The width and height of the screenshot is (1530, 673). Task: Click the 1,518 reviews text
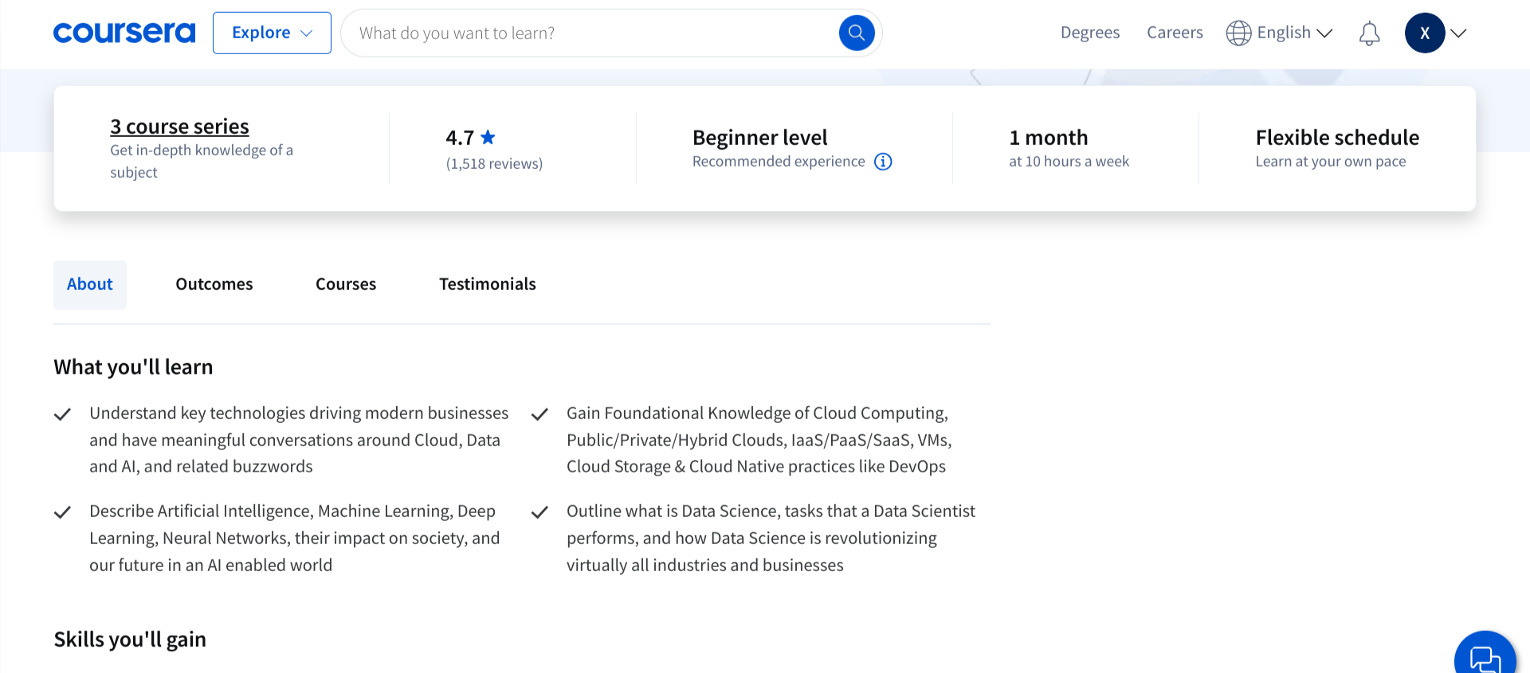tap(494, 163)
